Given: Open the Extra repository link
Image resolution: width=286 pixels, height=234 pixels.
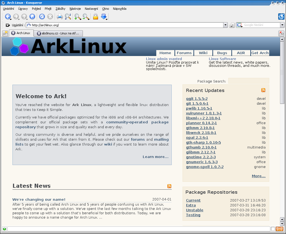Looking at the screenshot, I should click(191, 205).
